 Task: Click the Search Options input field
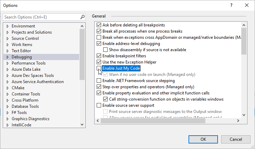click(x=41, y=17)
